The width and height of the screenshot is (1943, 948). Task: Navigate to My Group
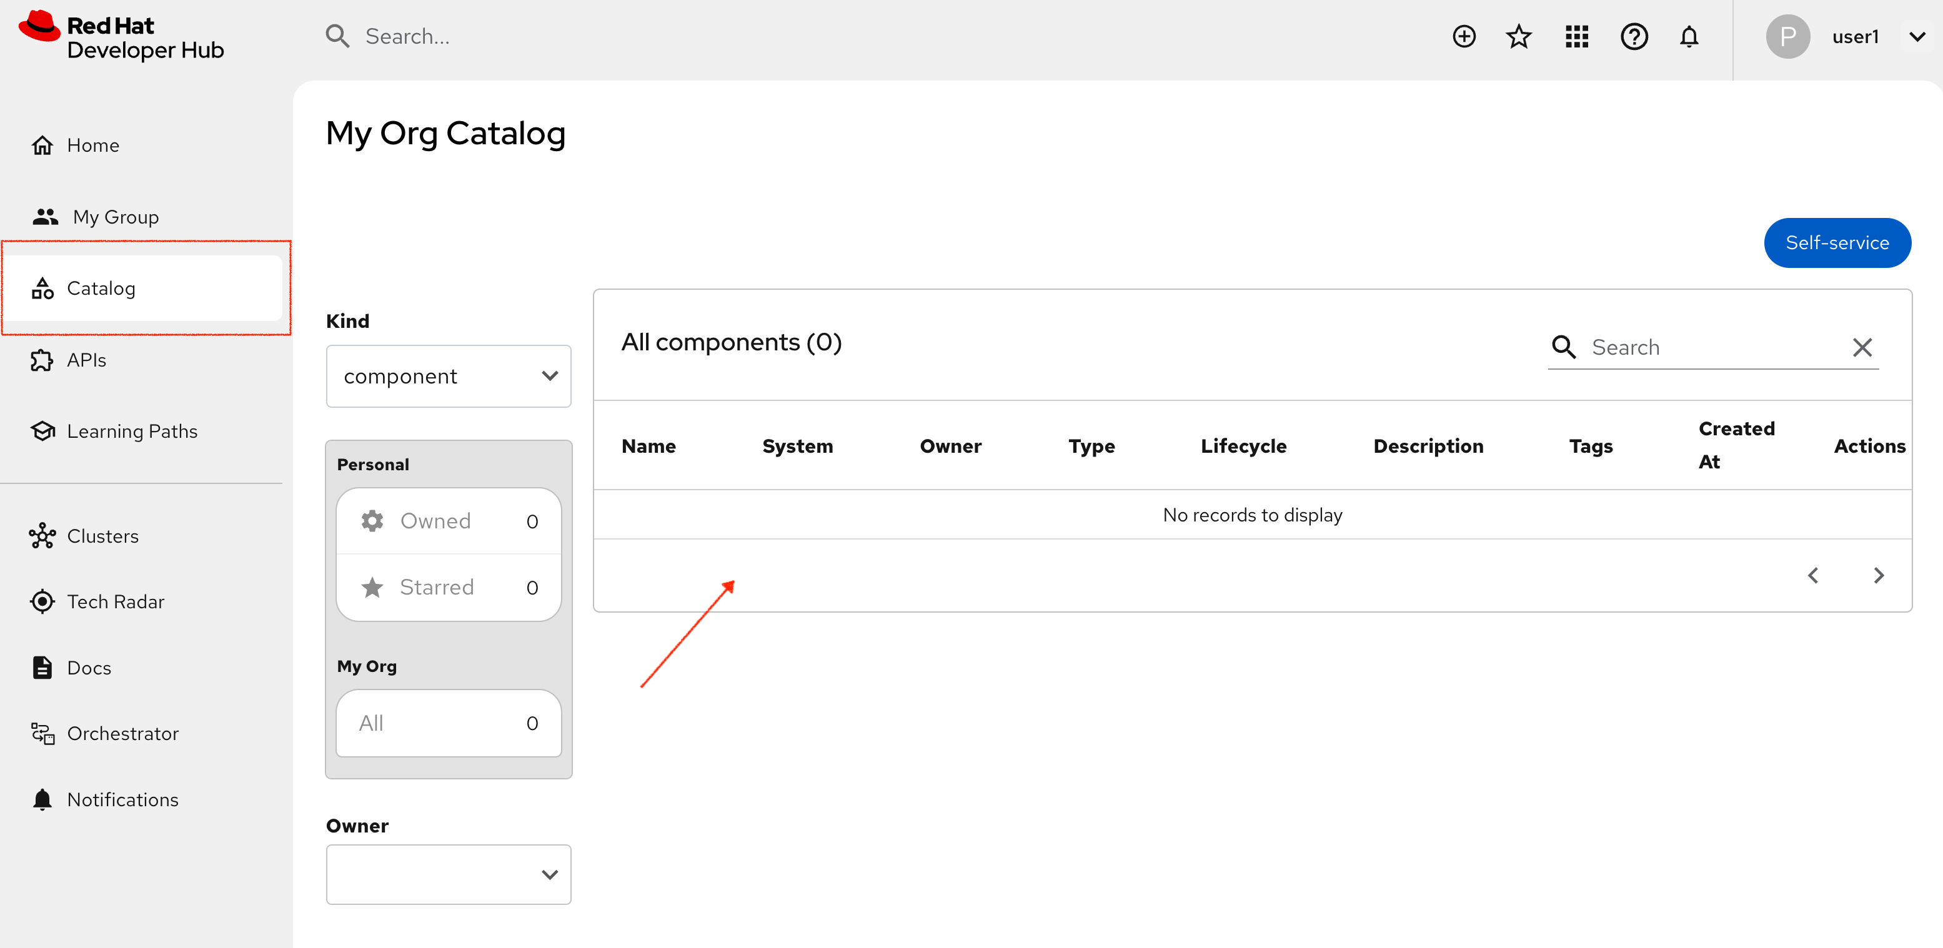point(116,217)
